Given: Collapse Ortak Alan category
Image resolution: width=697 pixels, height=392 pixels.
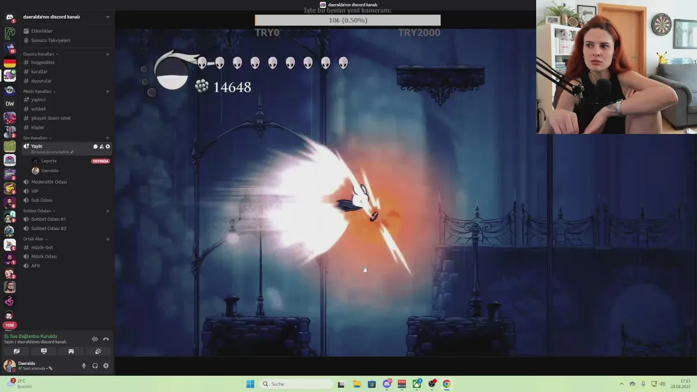Looking at the screenshot, I should [x=35, y=239].
